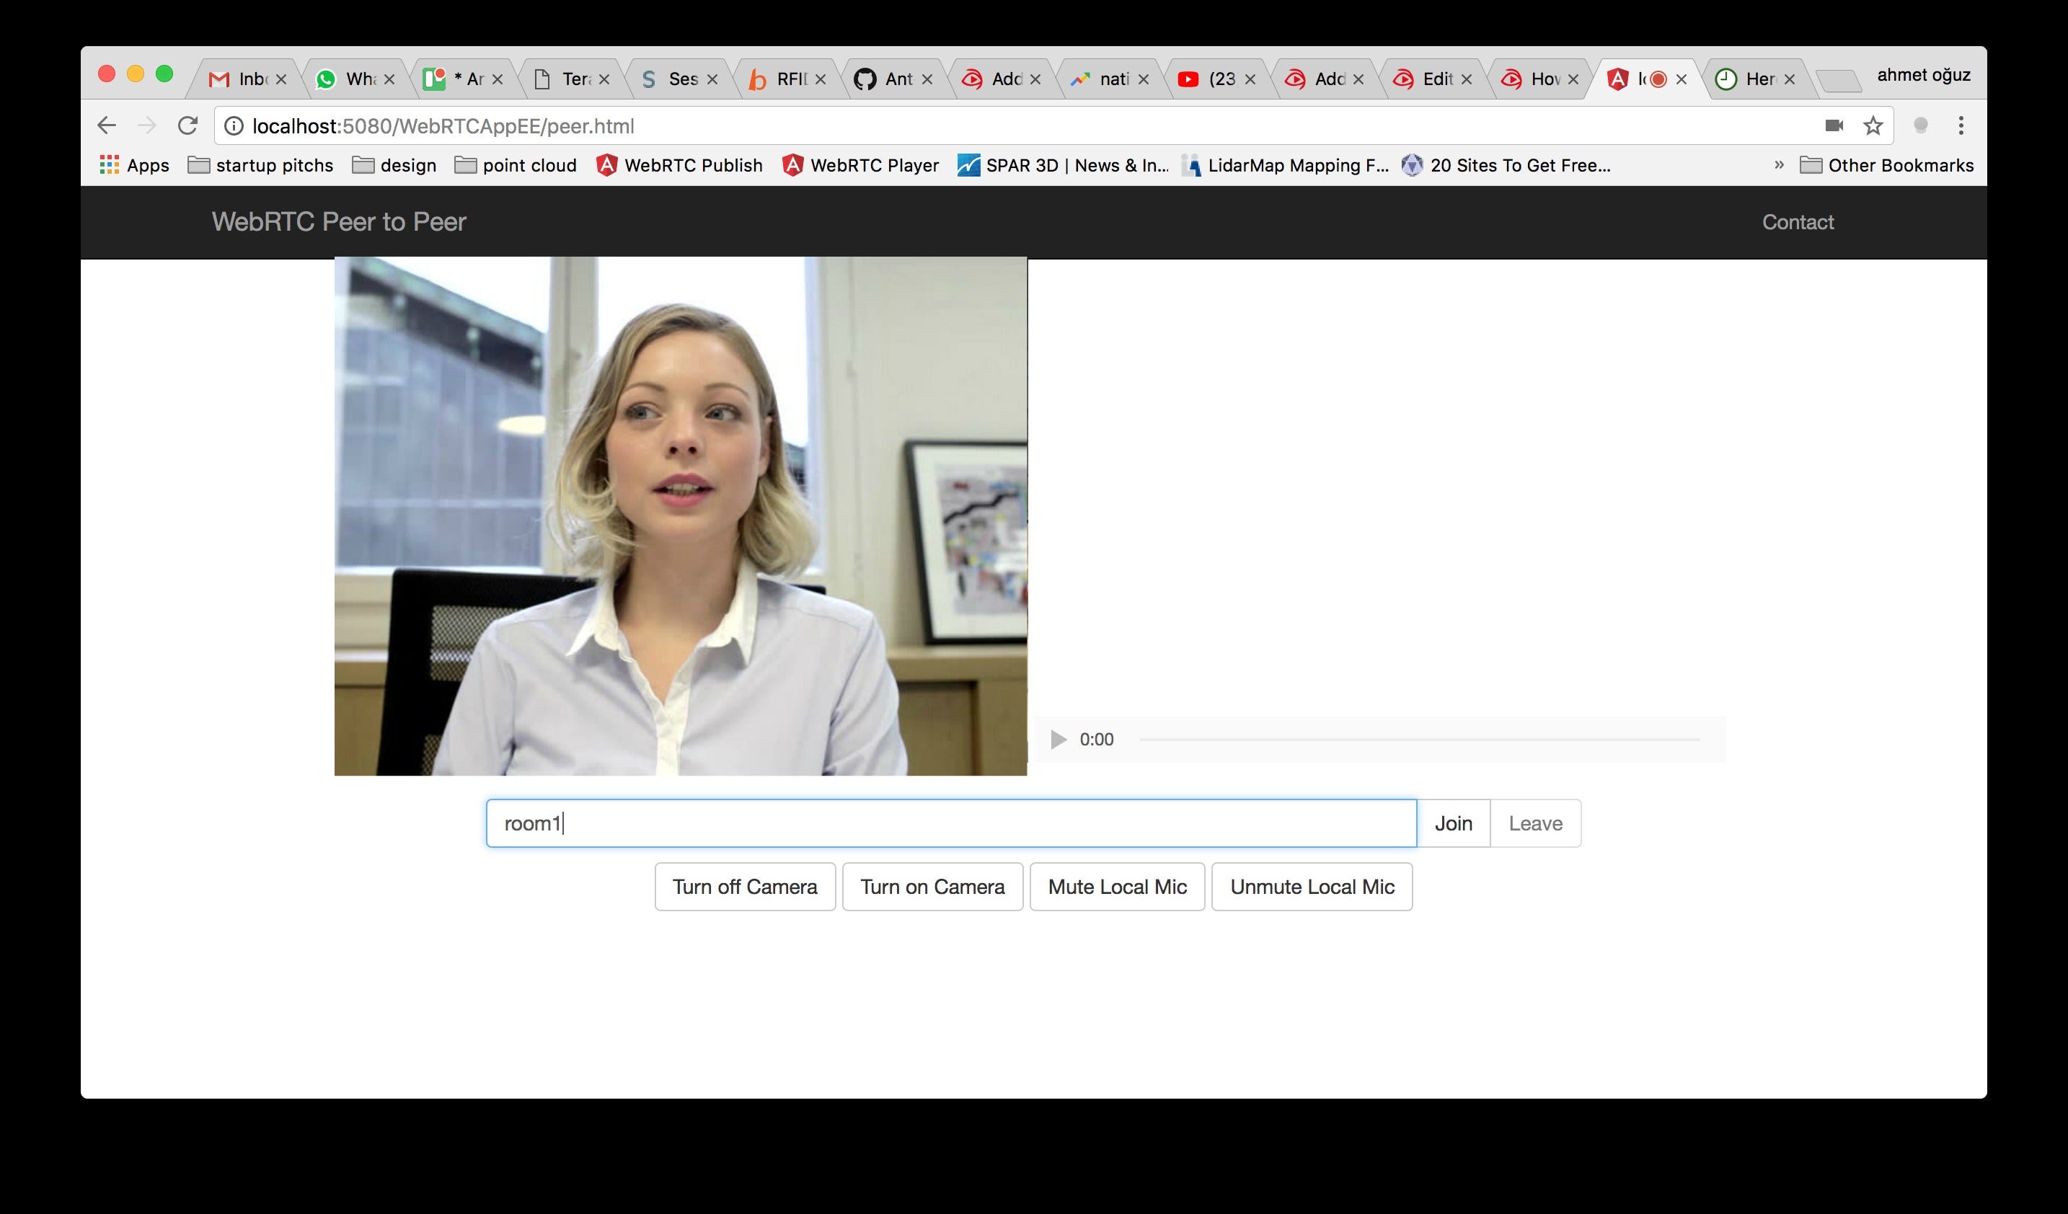Click the browser reload icon
2068x1214 pixels.
point(188,125)
